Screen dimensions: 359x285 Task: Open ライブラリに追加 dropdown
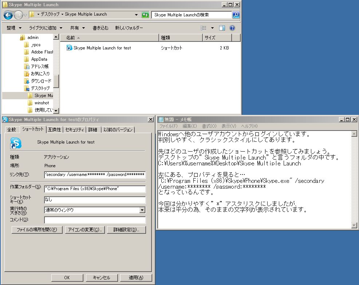[46, 28]
